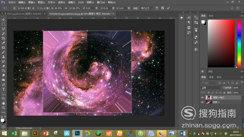
Task: Select the Paint Bucket tool
Action: pos(3,71)
